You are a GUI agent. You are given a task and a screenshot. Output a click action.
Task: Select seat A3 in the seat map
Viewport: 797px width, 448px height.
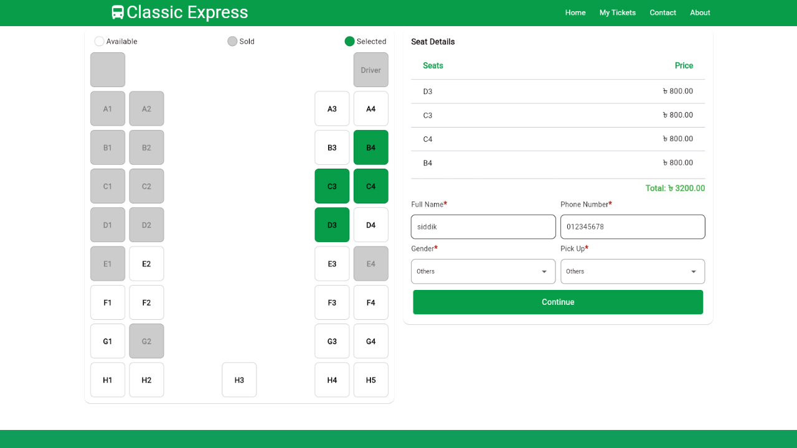point(332,108)
